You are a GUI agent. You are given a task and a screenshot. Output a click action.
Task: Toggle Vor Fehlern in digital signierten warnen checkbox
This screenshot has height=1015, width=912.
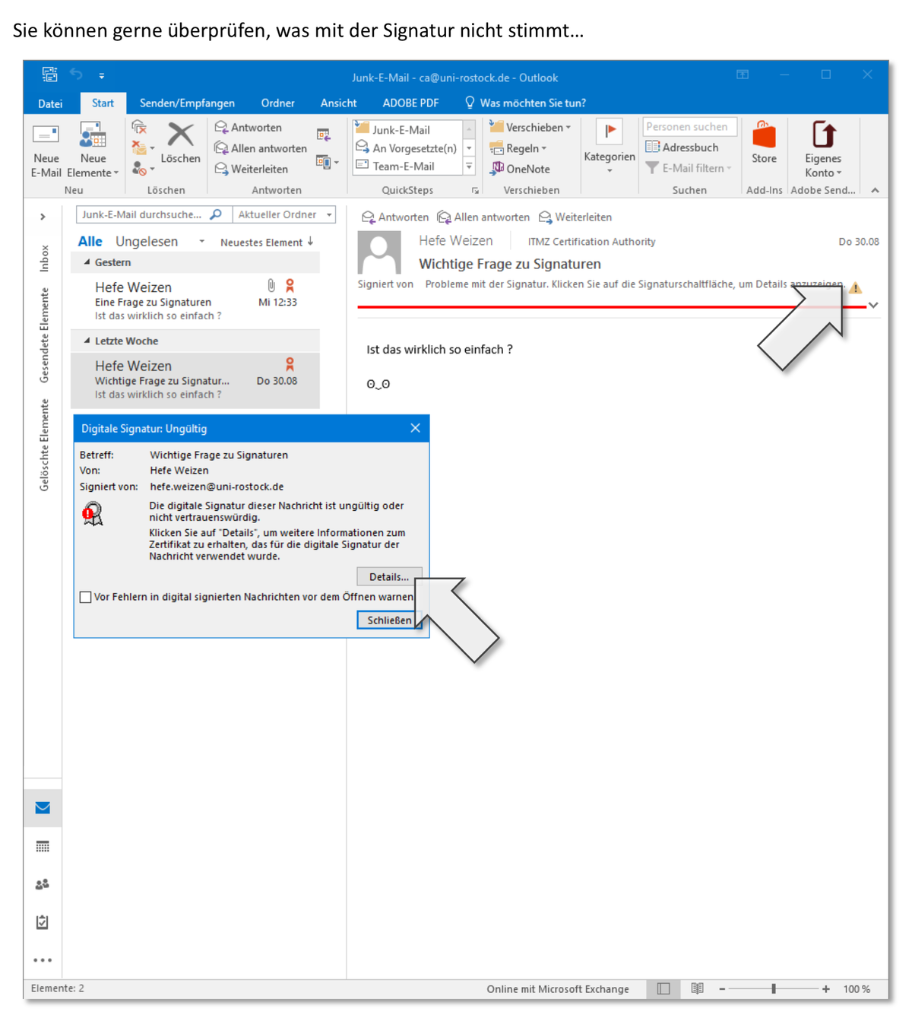86,597
